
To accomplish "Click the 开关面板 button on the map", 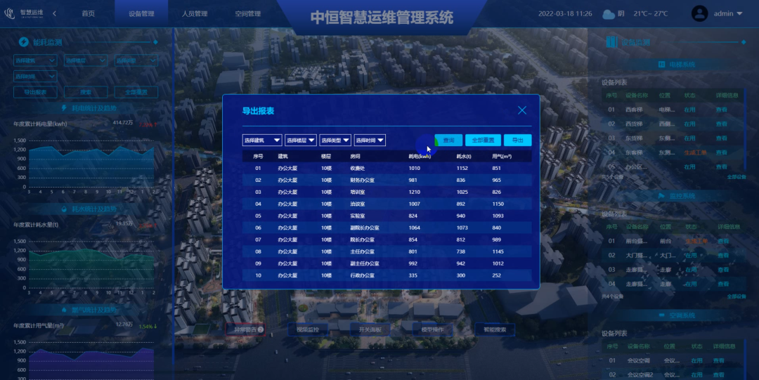I will pos(370,329).
